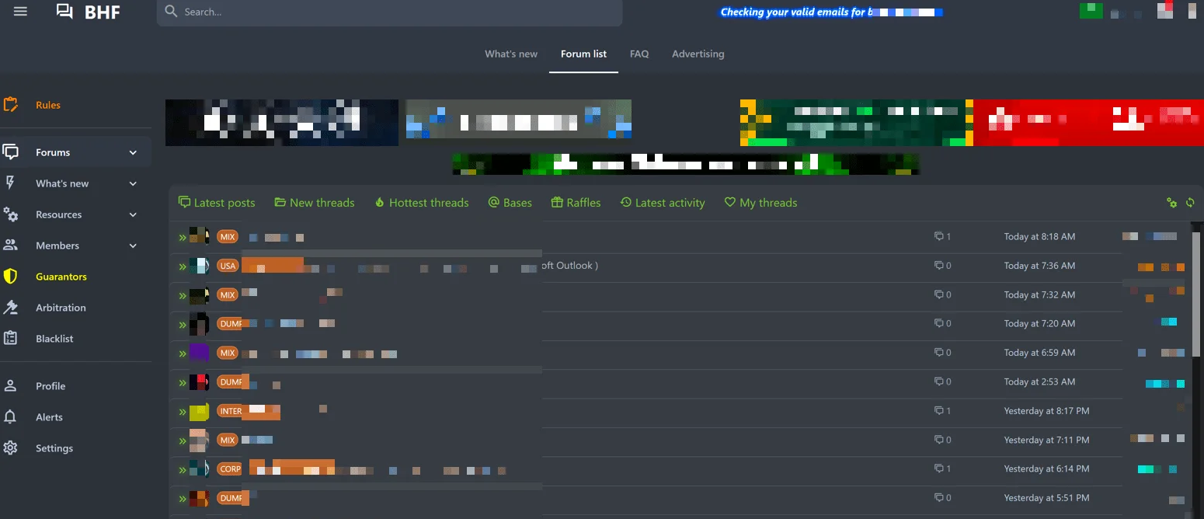Click the CORP thread prefix tag
Screen dimensions: 1204x519
coord(230,469)
